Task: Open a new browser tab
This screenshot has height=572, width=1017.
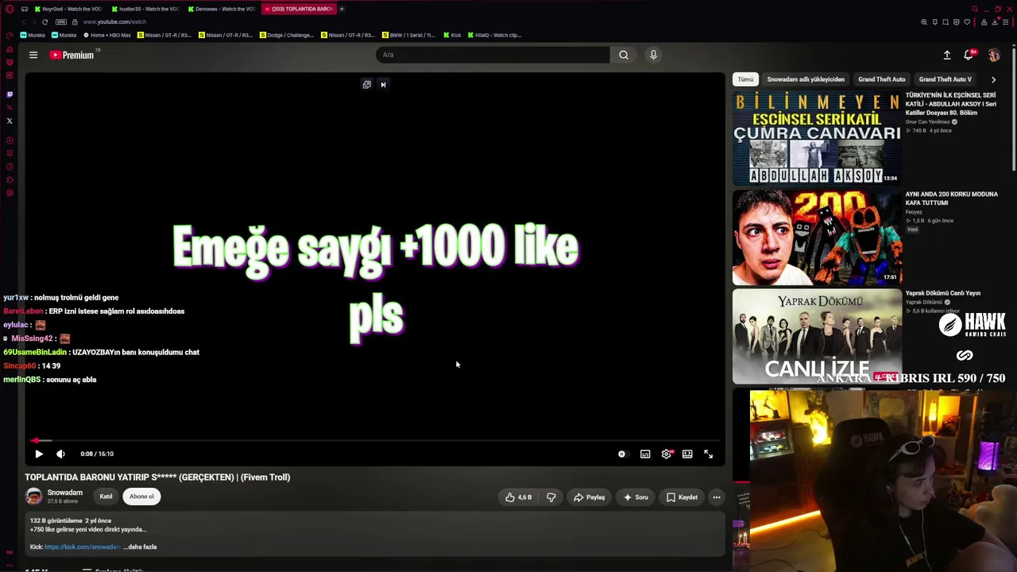Action: click(x=342, y=9)
